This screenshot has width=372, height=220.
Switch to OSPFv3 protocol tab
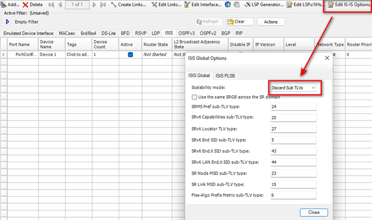(x=187, y=33)
